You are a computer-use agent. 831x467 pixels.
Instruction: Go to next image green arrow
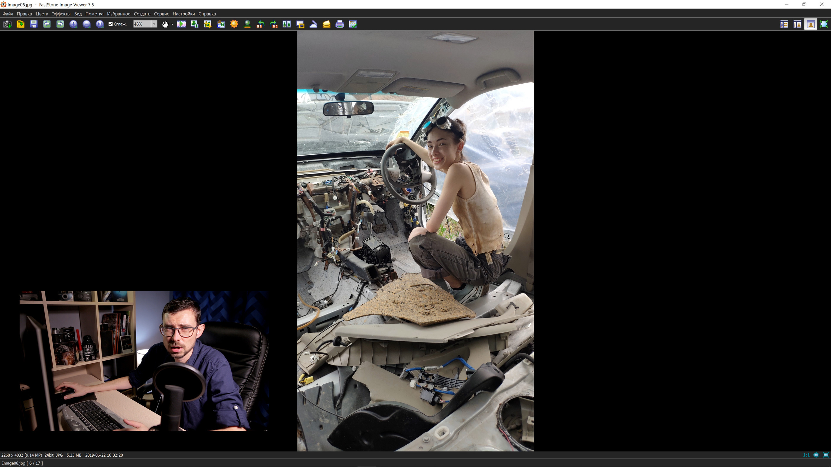pyautogui.click(x=60, y=24)
